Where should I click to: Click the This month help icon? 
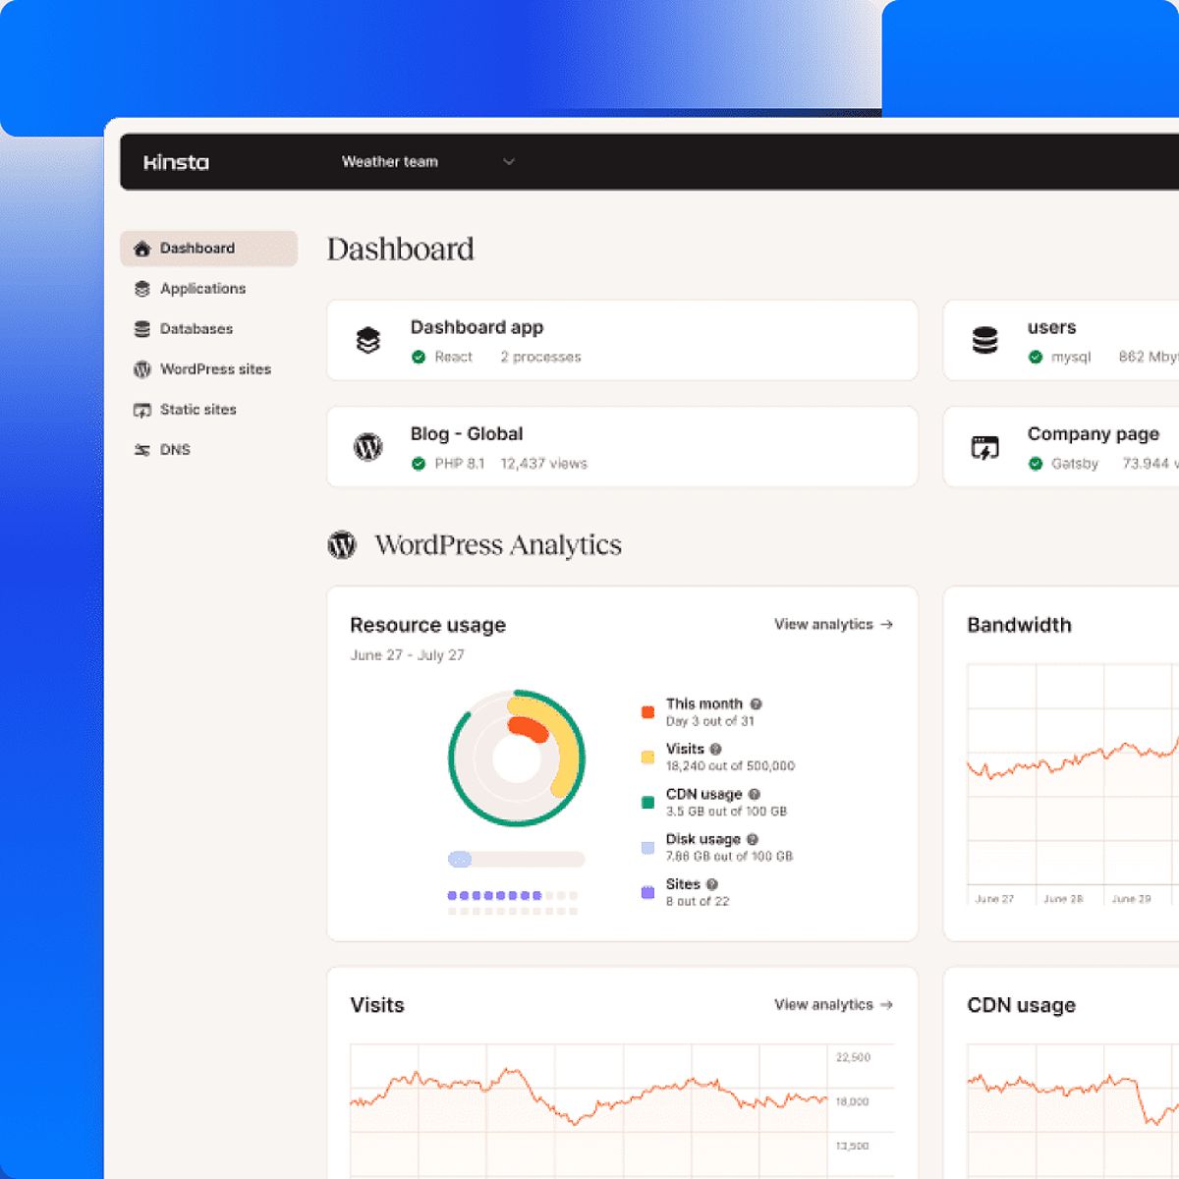click(x=757, y=703)
